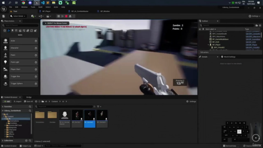263x148 pixels.
Task: Open the World Settings tab
Action: 228,57
